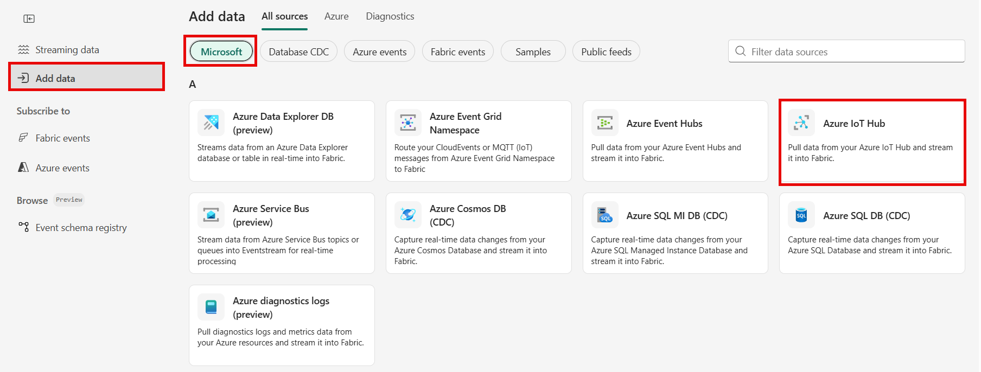Enable the Azure events filter chip
This screenshot has width=981, height=372.
[x=379, y=52]
